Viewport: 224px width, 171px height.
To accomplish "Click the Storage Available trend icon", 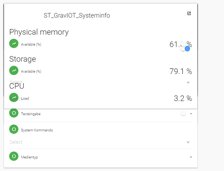I will click(x=14, y=71).
